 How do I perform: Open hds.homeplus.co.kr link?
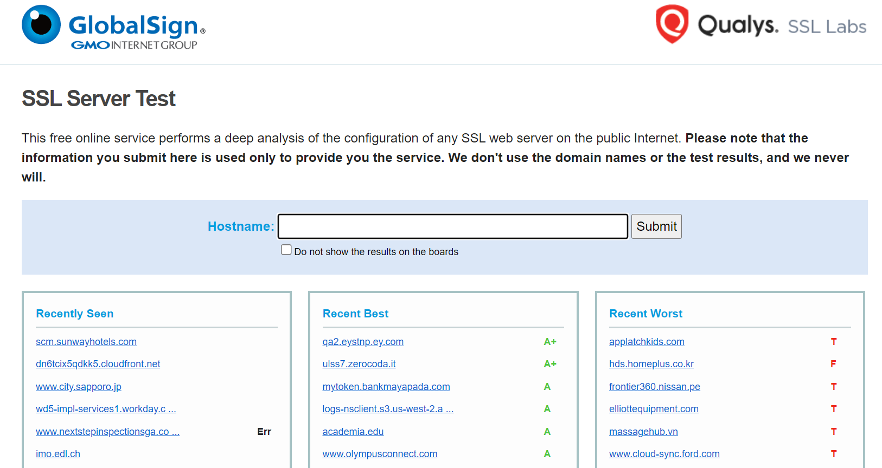651,364
